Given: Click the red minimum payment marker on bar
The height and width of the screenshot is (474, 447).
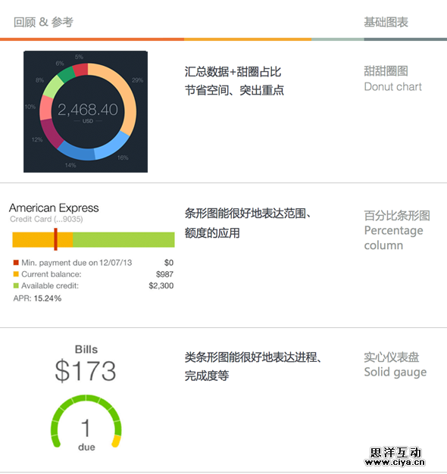Looking at the screenshot, I should pyautogui.click(x=55, y=239).
